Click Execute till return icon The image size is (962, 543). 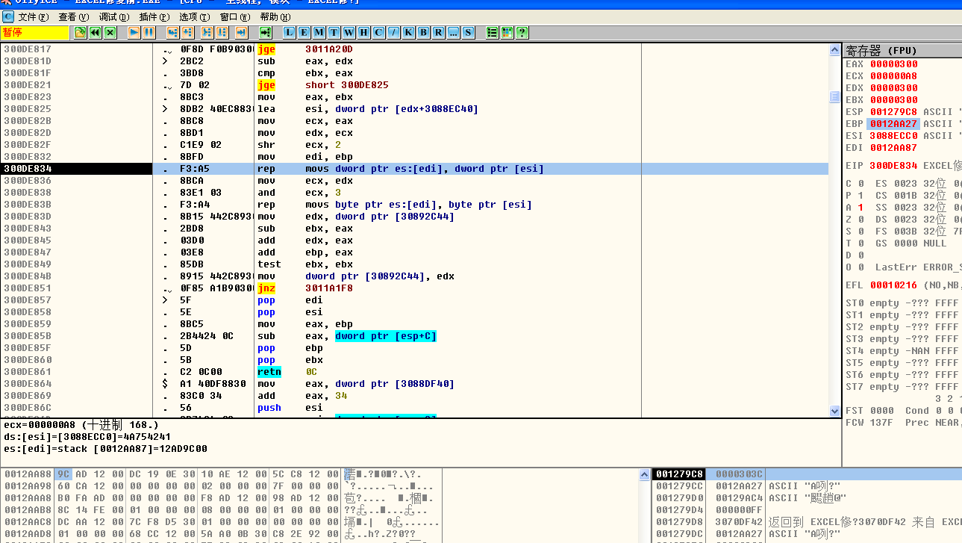[x=241, y=32]
